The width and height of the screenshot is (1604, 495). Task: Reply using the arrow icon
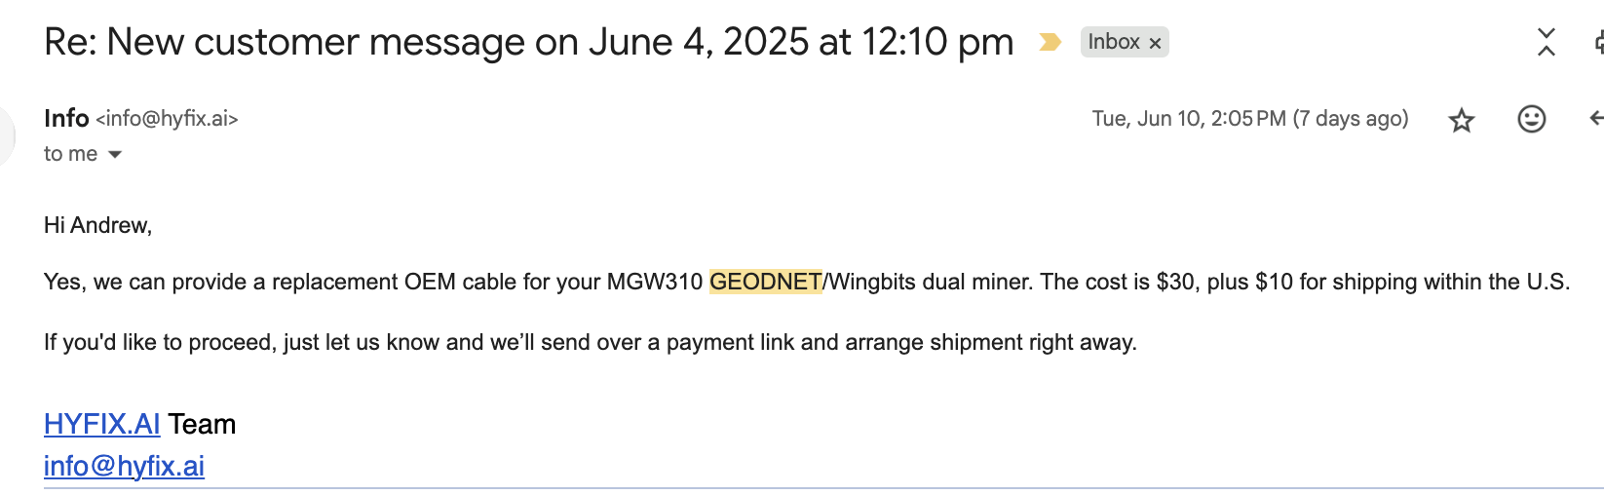(x=1596, y=119)
